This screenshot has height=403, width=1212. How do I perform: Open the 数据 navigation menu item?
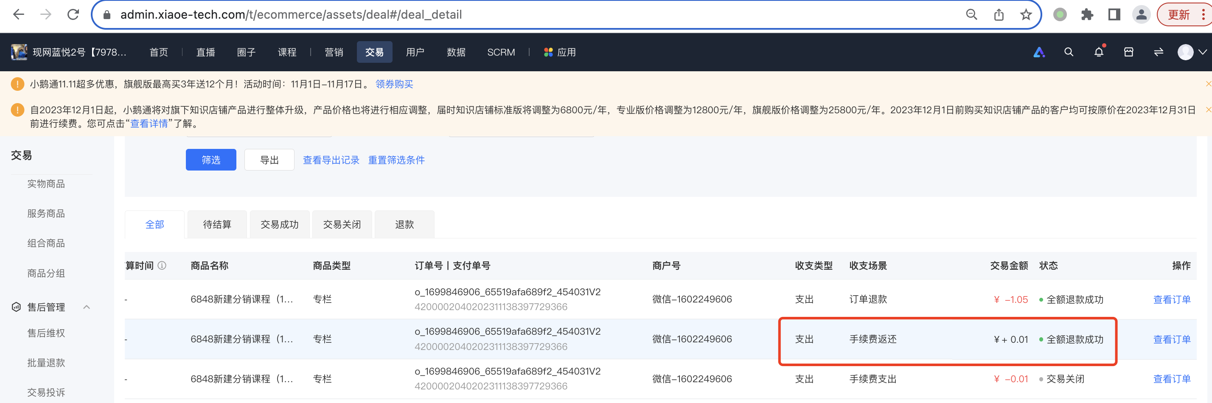(456, 52)
